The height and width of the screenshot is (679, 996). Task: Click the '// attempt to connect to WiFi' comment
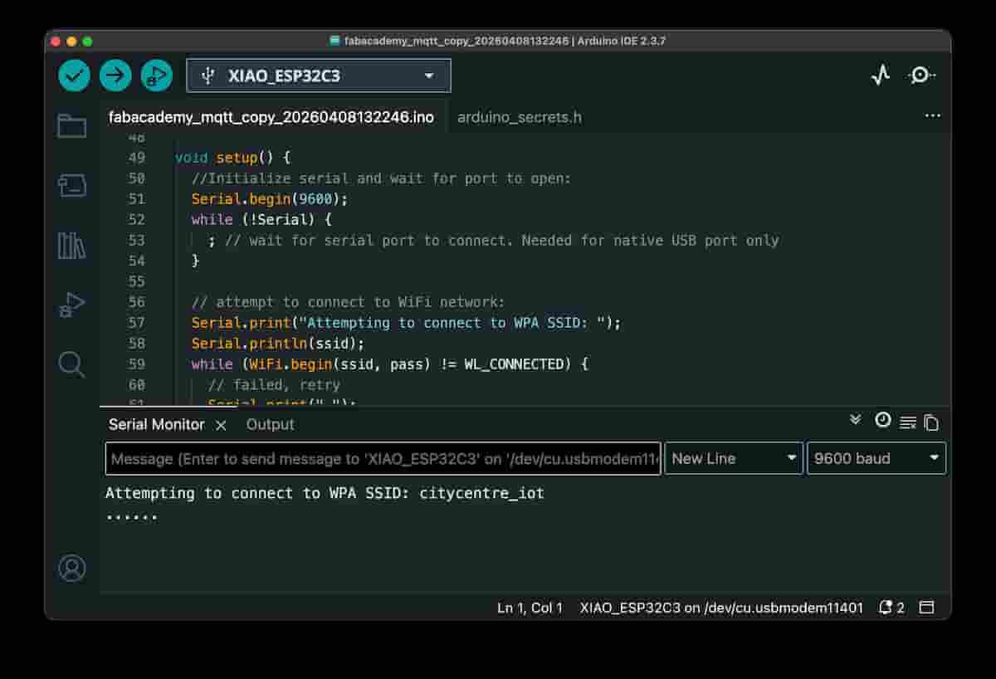pos(348,302)
